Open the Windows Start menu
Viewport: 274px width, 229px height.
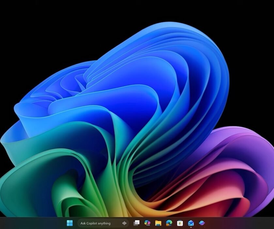(x=70, y=223)
